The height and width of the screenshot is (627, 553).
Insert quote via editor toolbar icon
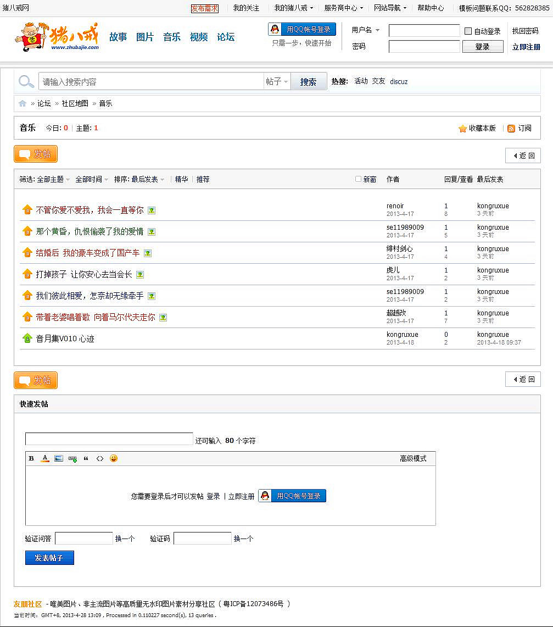[x=86, y=459]
